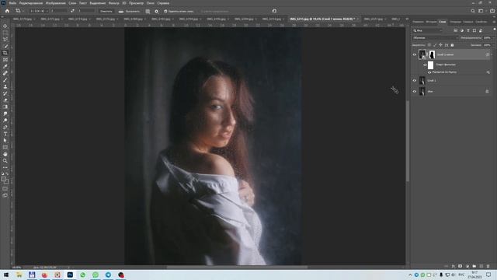Image resolution: width=497 pixels, height=280 pixels.
Task: Filter layers by shape layer
Action: 474,30
